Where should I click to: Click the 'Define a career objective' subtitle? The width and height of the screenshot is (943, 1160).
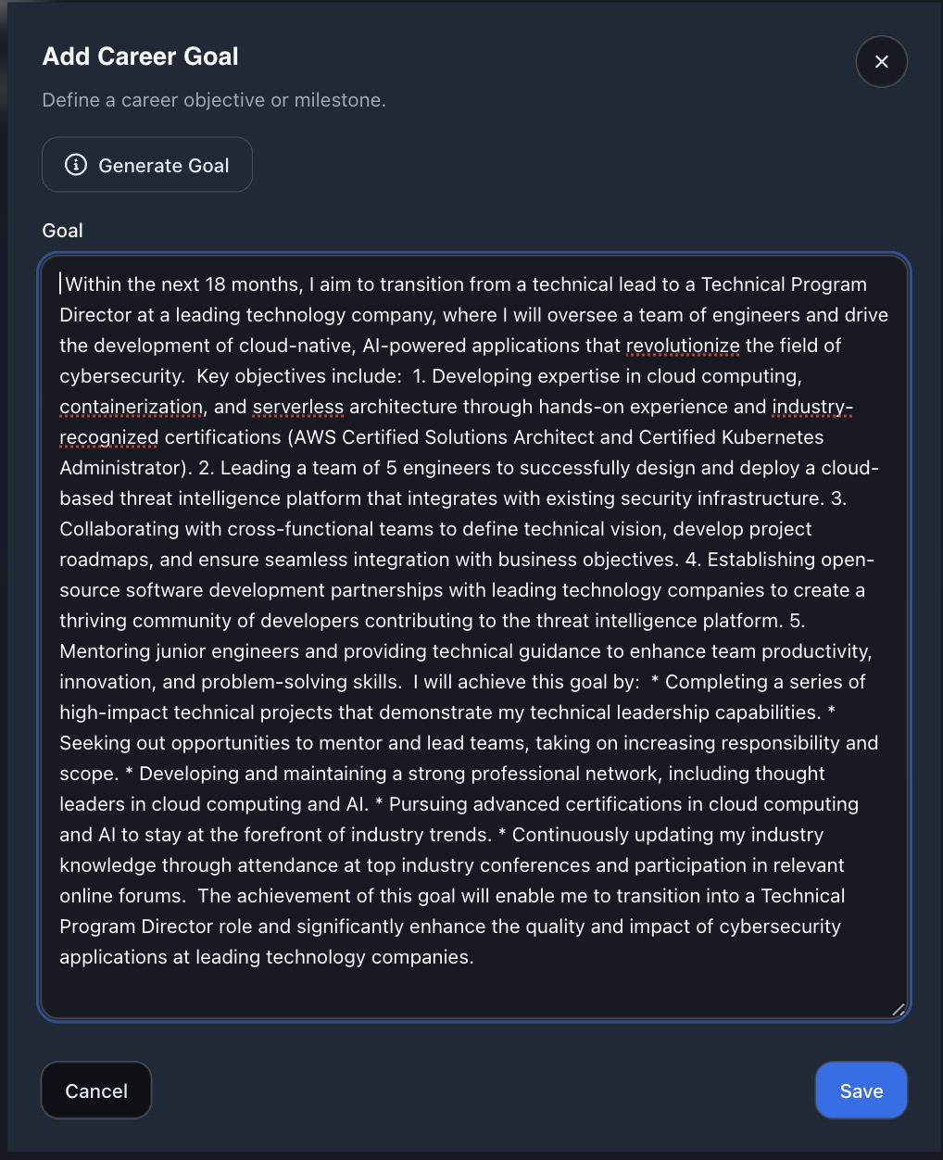tap(214, 100)
